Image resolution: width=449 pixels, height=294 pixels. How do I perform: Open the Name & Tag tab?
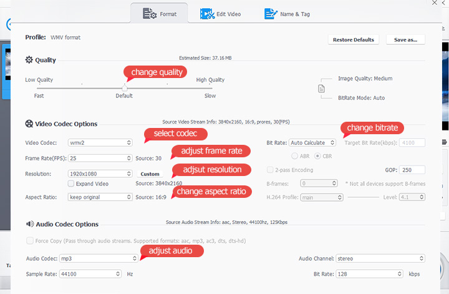pyautogui.click(x=287, y=14)
